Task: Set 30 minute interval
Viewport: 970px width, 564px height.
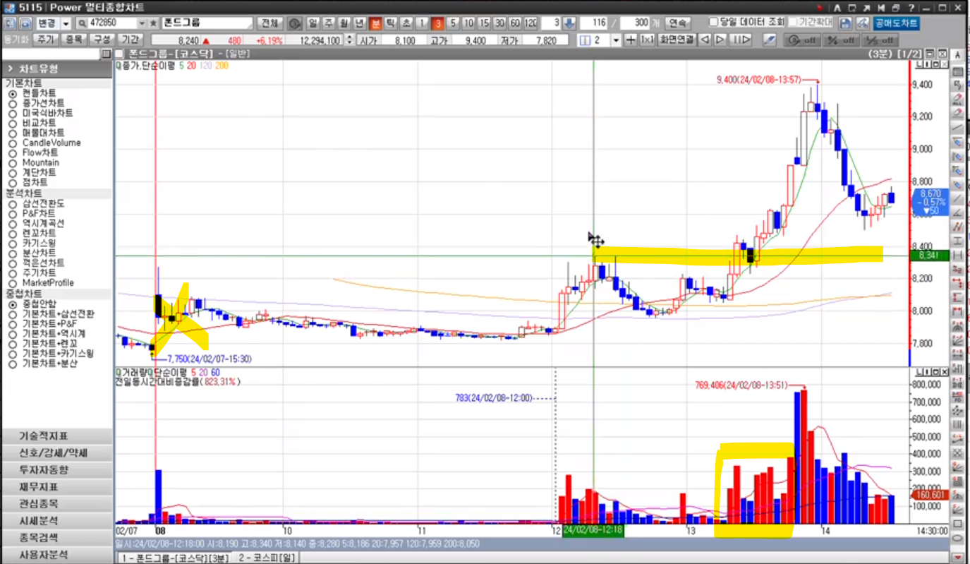Action: [x=499, y=23]
